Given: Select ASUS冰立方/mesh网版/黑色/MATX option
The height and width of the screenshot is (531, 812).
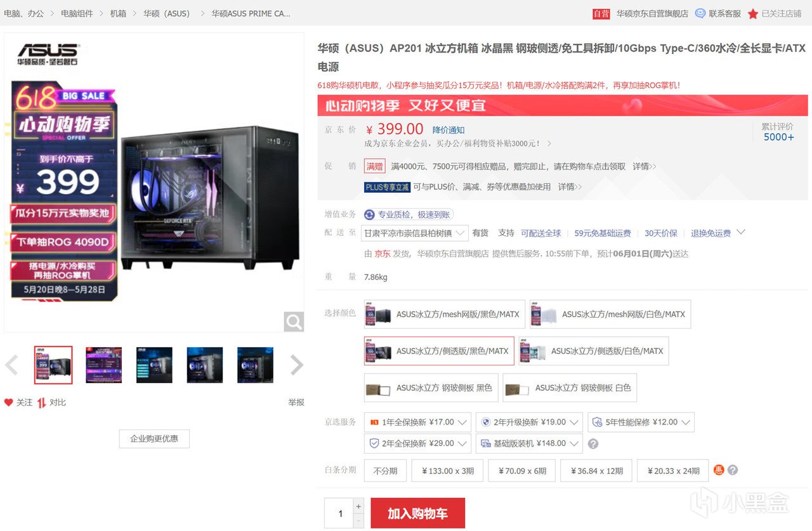Looking at the screenshot, I should pos(445,314).
